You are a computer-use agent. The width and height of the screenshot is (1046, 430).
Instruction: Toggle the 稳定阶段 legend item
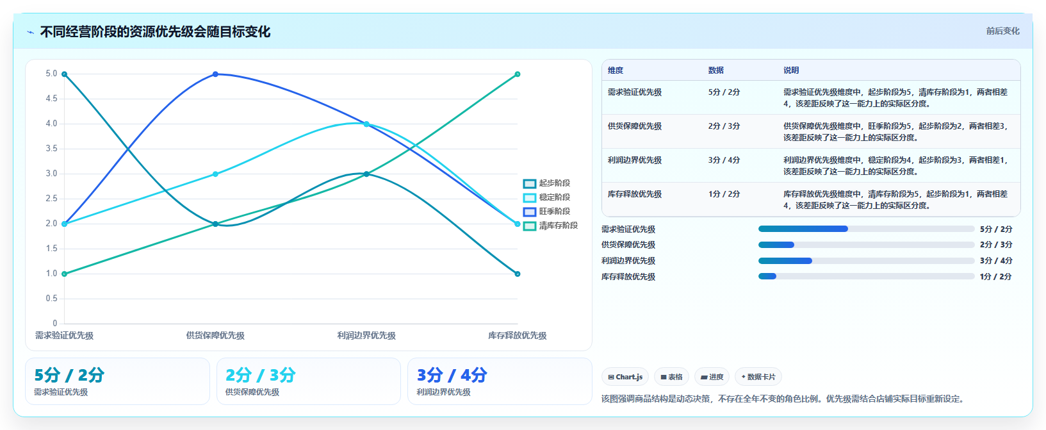546,197
